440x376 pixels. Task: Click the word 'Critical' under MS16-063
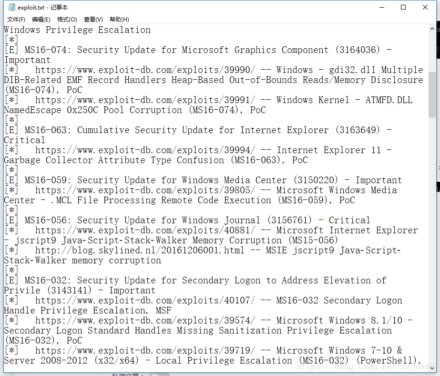tap(24, 140)
